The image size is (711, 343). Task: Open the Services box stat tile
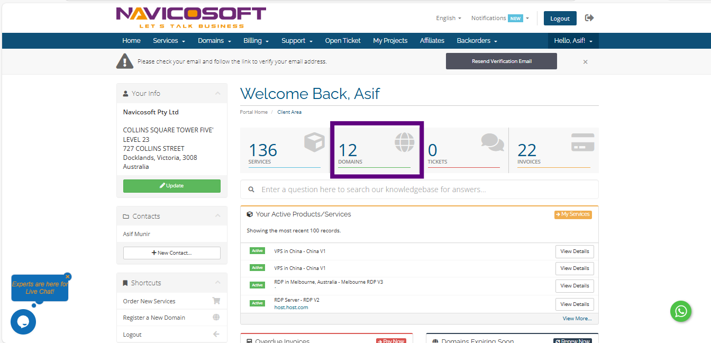286,150
